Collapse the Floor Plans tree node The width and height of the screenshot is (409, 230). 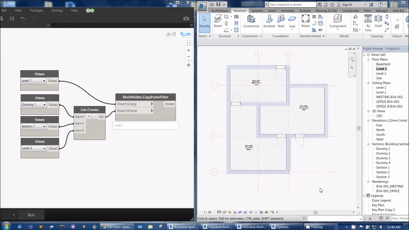[368, 59]
